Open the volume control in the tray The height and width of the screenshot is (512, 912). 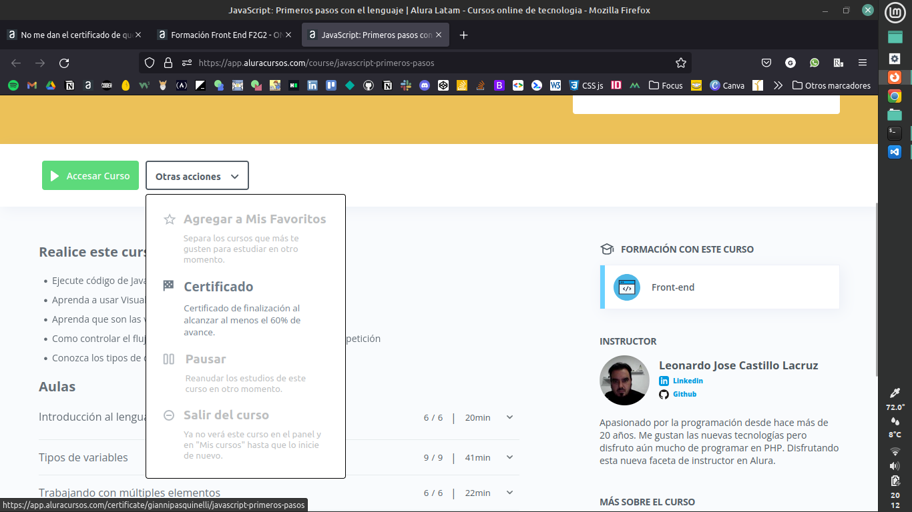(895, 465)
